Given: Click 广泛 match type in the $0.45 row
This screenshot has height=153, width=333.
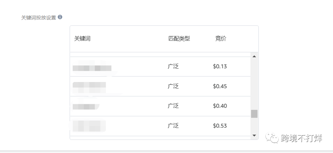Looking at the screenshot, I should (173, 86).
